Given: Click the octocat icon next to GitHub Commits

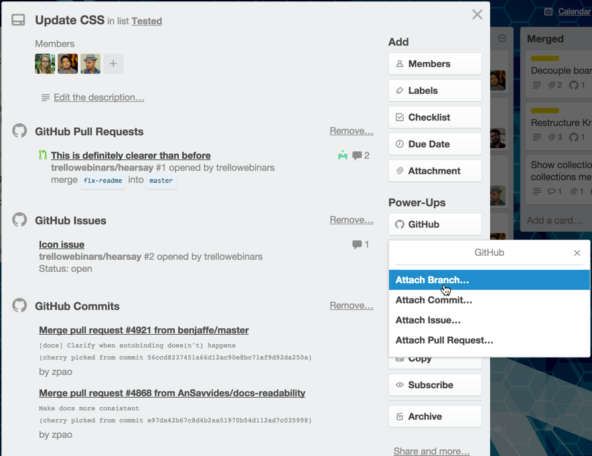Looking at the screenshot, I should click(19, 305).
